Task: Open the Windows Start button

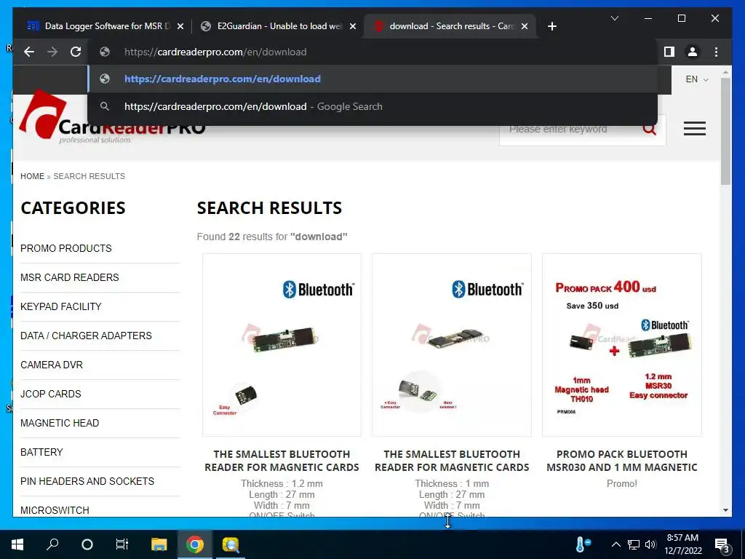Action: coord(17,544)
